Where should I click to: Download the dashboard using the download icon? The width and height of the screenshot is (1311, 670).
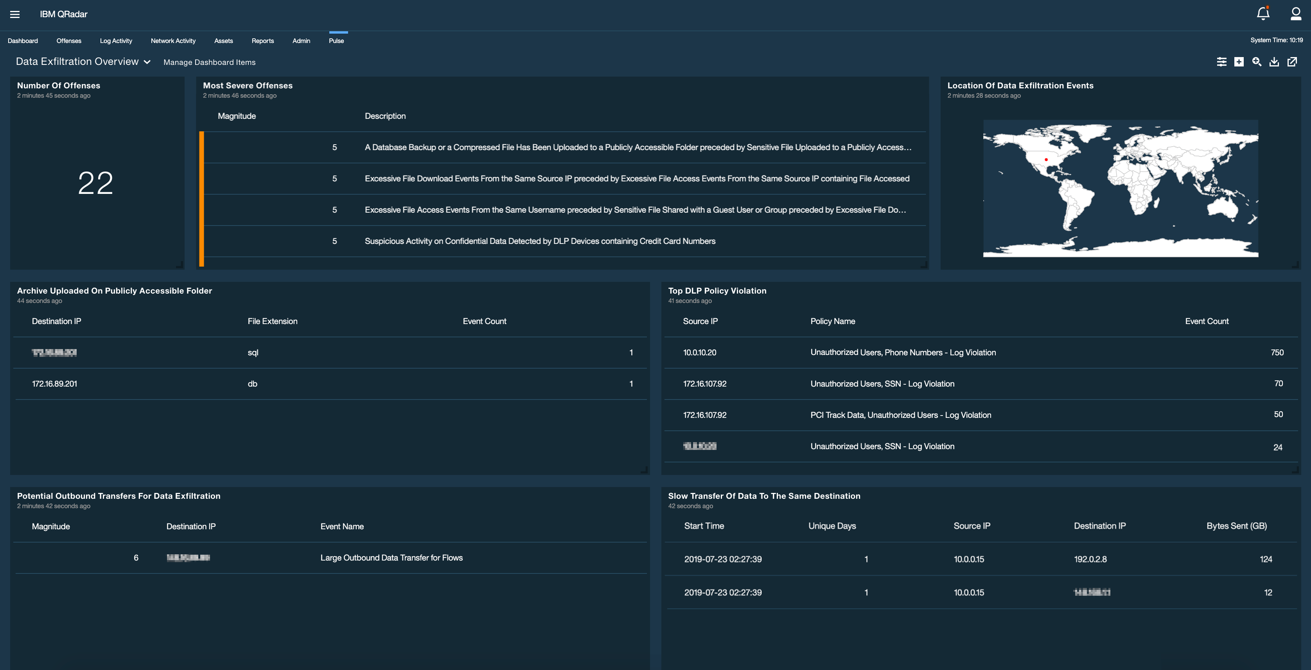tap(1275, 61)
